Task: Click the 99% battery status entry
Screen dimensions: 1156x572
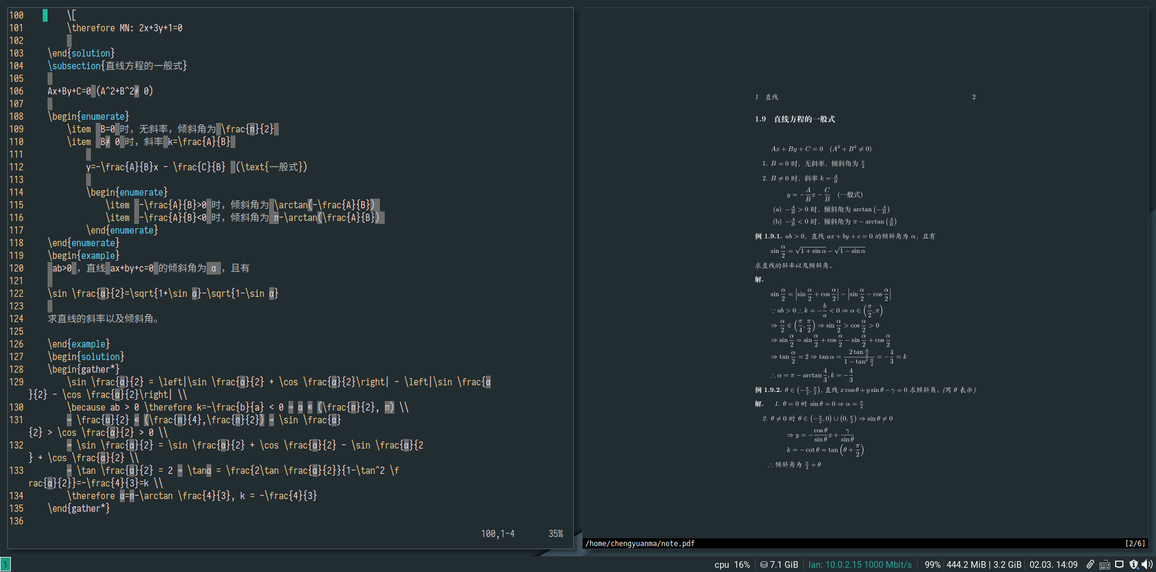Action: pos(933,565)
